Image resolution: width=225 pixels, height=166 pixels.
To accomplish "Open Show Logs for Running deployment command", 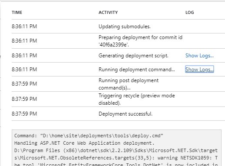I will [x=199, y=70].
